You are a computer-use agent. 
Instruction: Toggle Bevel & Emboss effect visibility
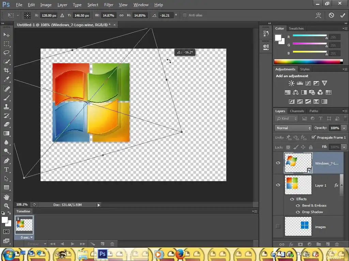pyautogui.click(x=298, y=206)
